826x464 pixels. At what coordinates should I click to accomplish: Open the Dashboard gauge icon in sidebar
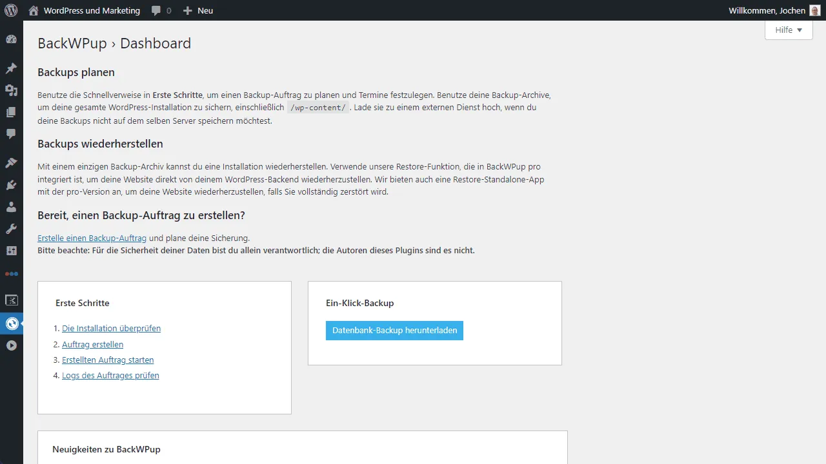click(x=11, y=39)
